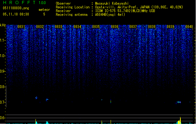Click the receiver ICOM IC-575 text
The image size is (196, 124).
(x=125, y=11)
